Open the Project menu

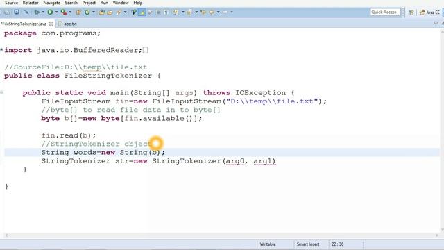pos(89,3)
